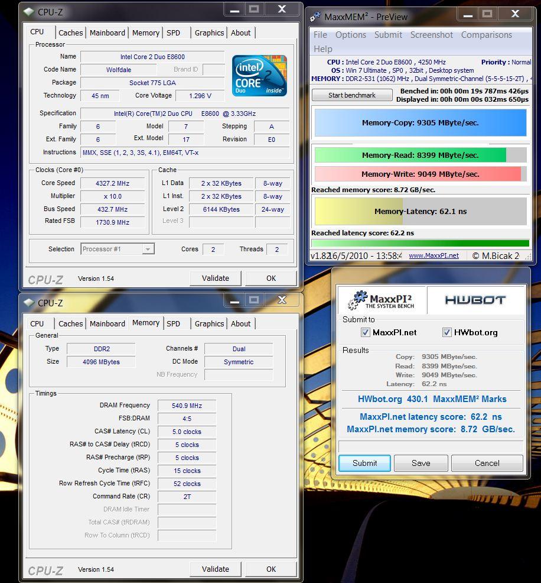Click the Row Refresh Cycle Time 52 clocks value
This screenshot has height=583, width=541.
(187, 484)
